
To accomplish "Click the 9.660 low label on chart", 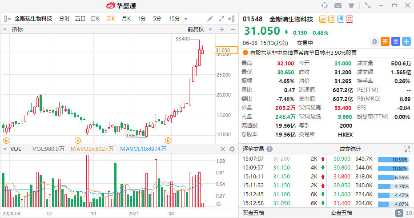I will [x=131, y=136].
